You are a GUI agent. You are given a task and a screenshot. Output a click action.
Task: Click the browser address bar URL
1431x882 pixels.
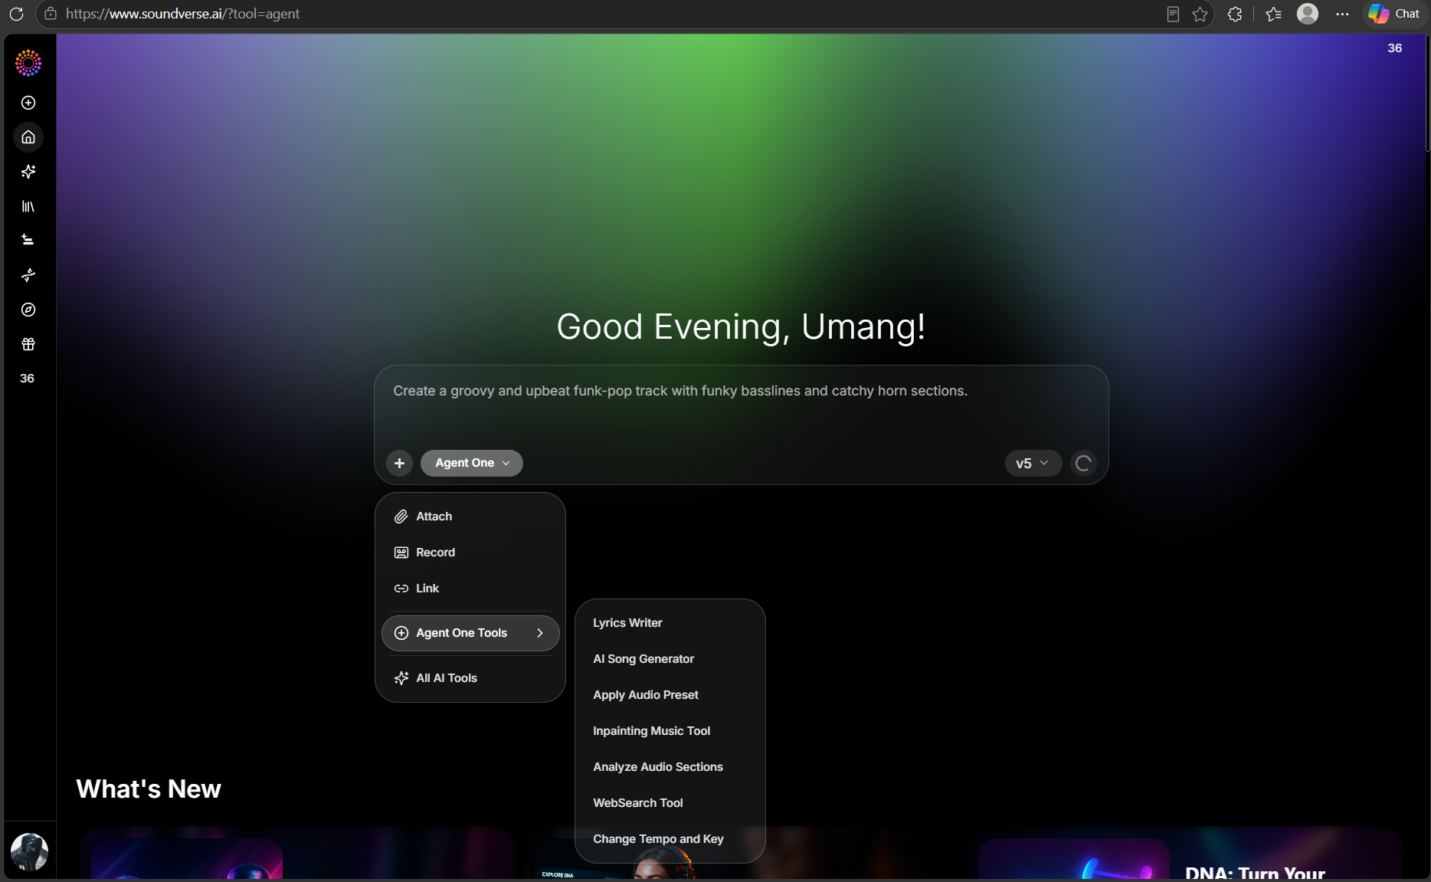pos(182,14)
